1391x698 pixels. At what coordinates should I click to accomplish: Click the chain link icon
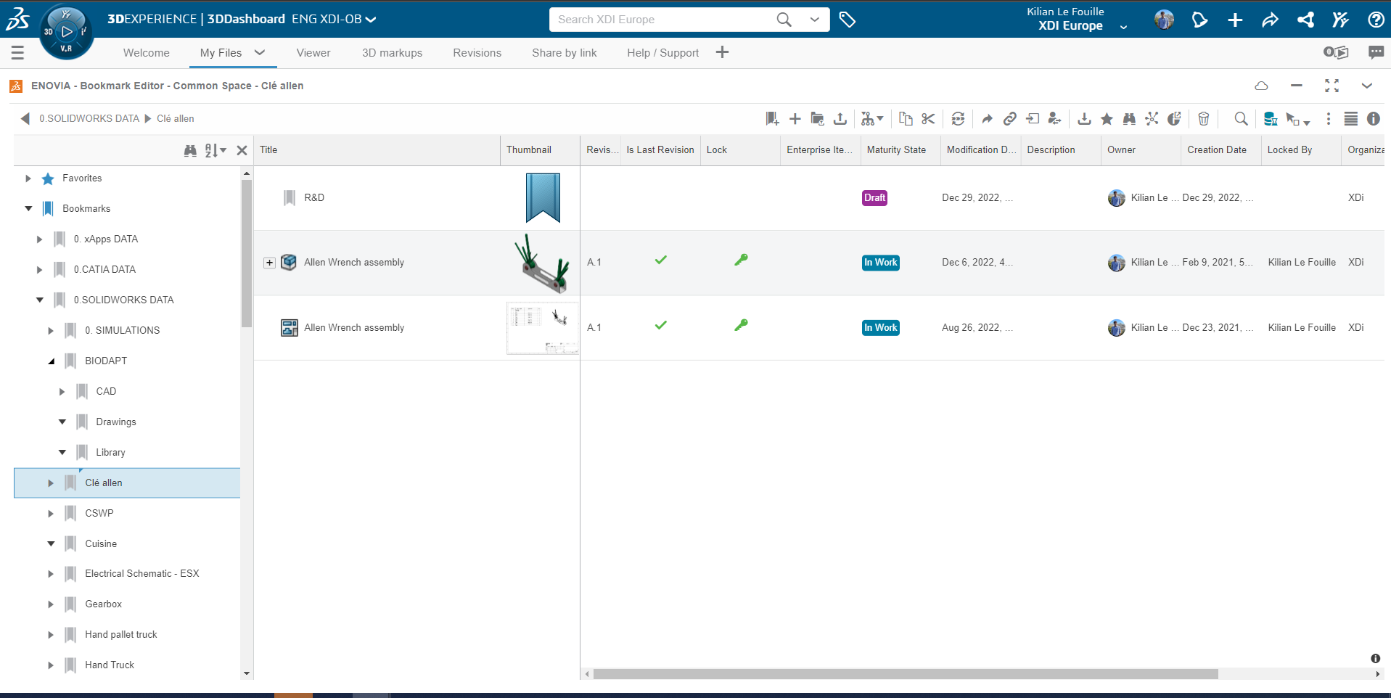1009,119
